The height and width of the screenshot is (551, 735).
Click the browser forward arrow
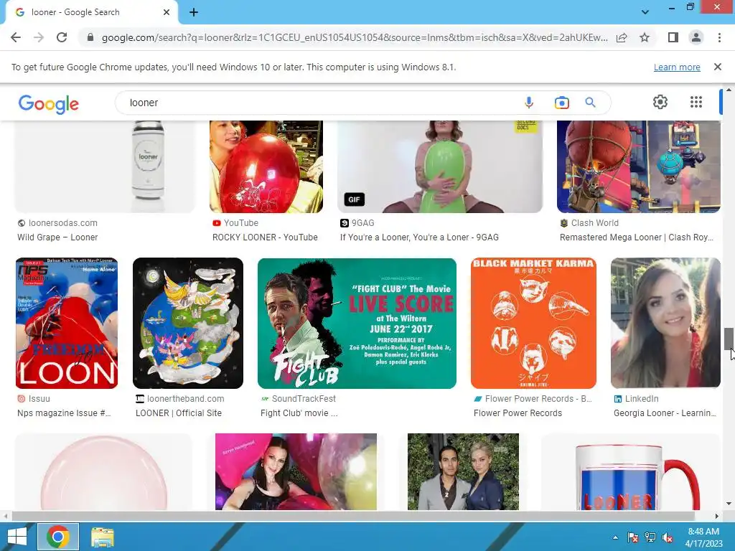coord(39,37)
